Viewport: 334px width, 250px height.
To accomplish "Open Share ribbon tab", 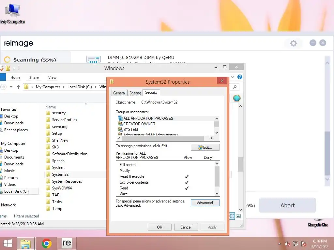I will (34, 77).
